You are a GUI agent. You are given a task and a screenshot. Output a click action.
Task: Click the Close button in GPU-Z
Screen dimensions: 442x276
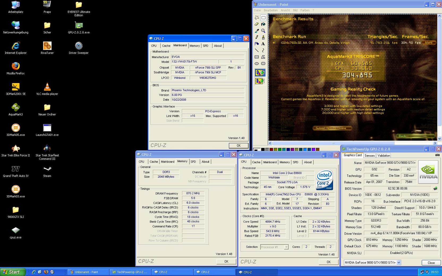(x=431, y=263)
